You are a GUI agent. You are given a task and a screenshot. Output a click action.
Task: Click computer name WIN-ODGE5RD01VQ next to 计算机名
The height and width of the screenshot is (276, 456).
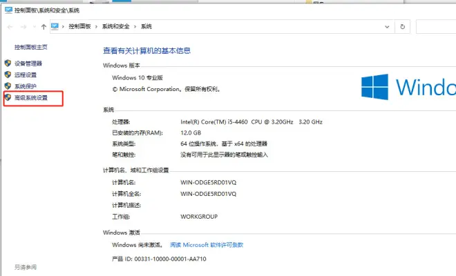[208, 182]
